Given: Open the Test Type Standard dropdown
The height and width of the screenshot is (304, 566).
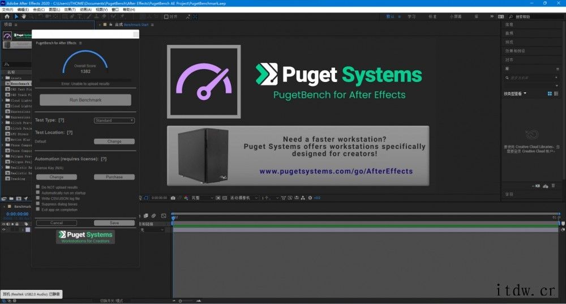Looking at the screenshot, I should click(114, 120).
